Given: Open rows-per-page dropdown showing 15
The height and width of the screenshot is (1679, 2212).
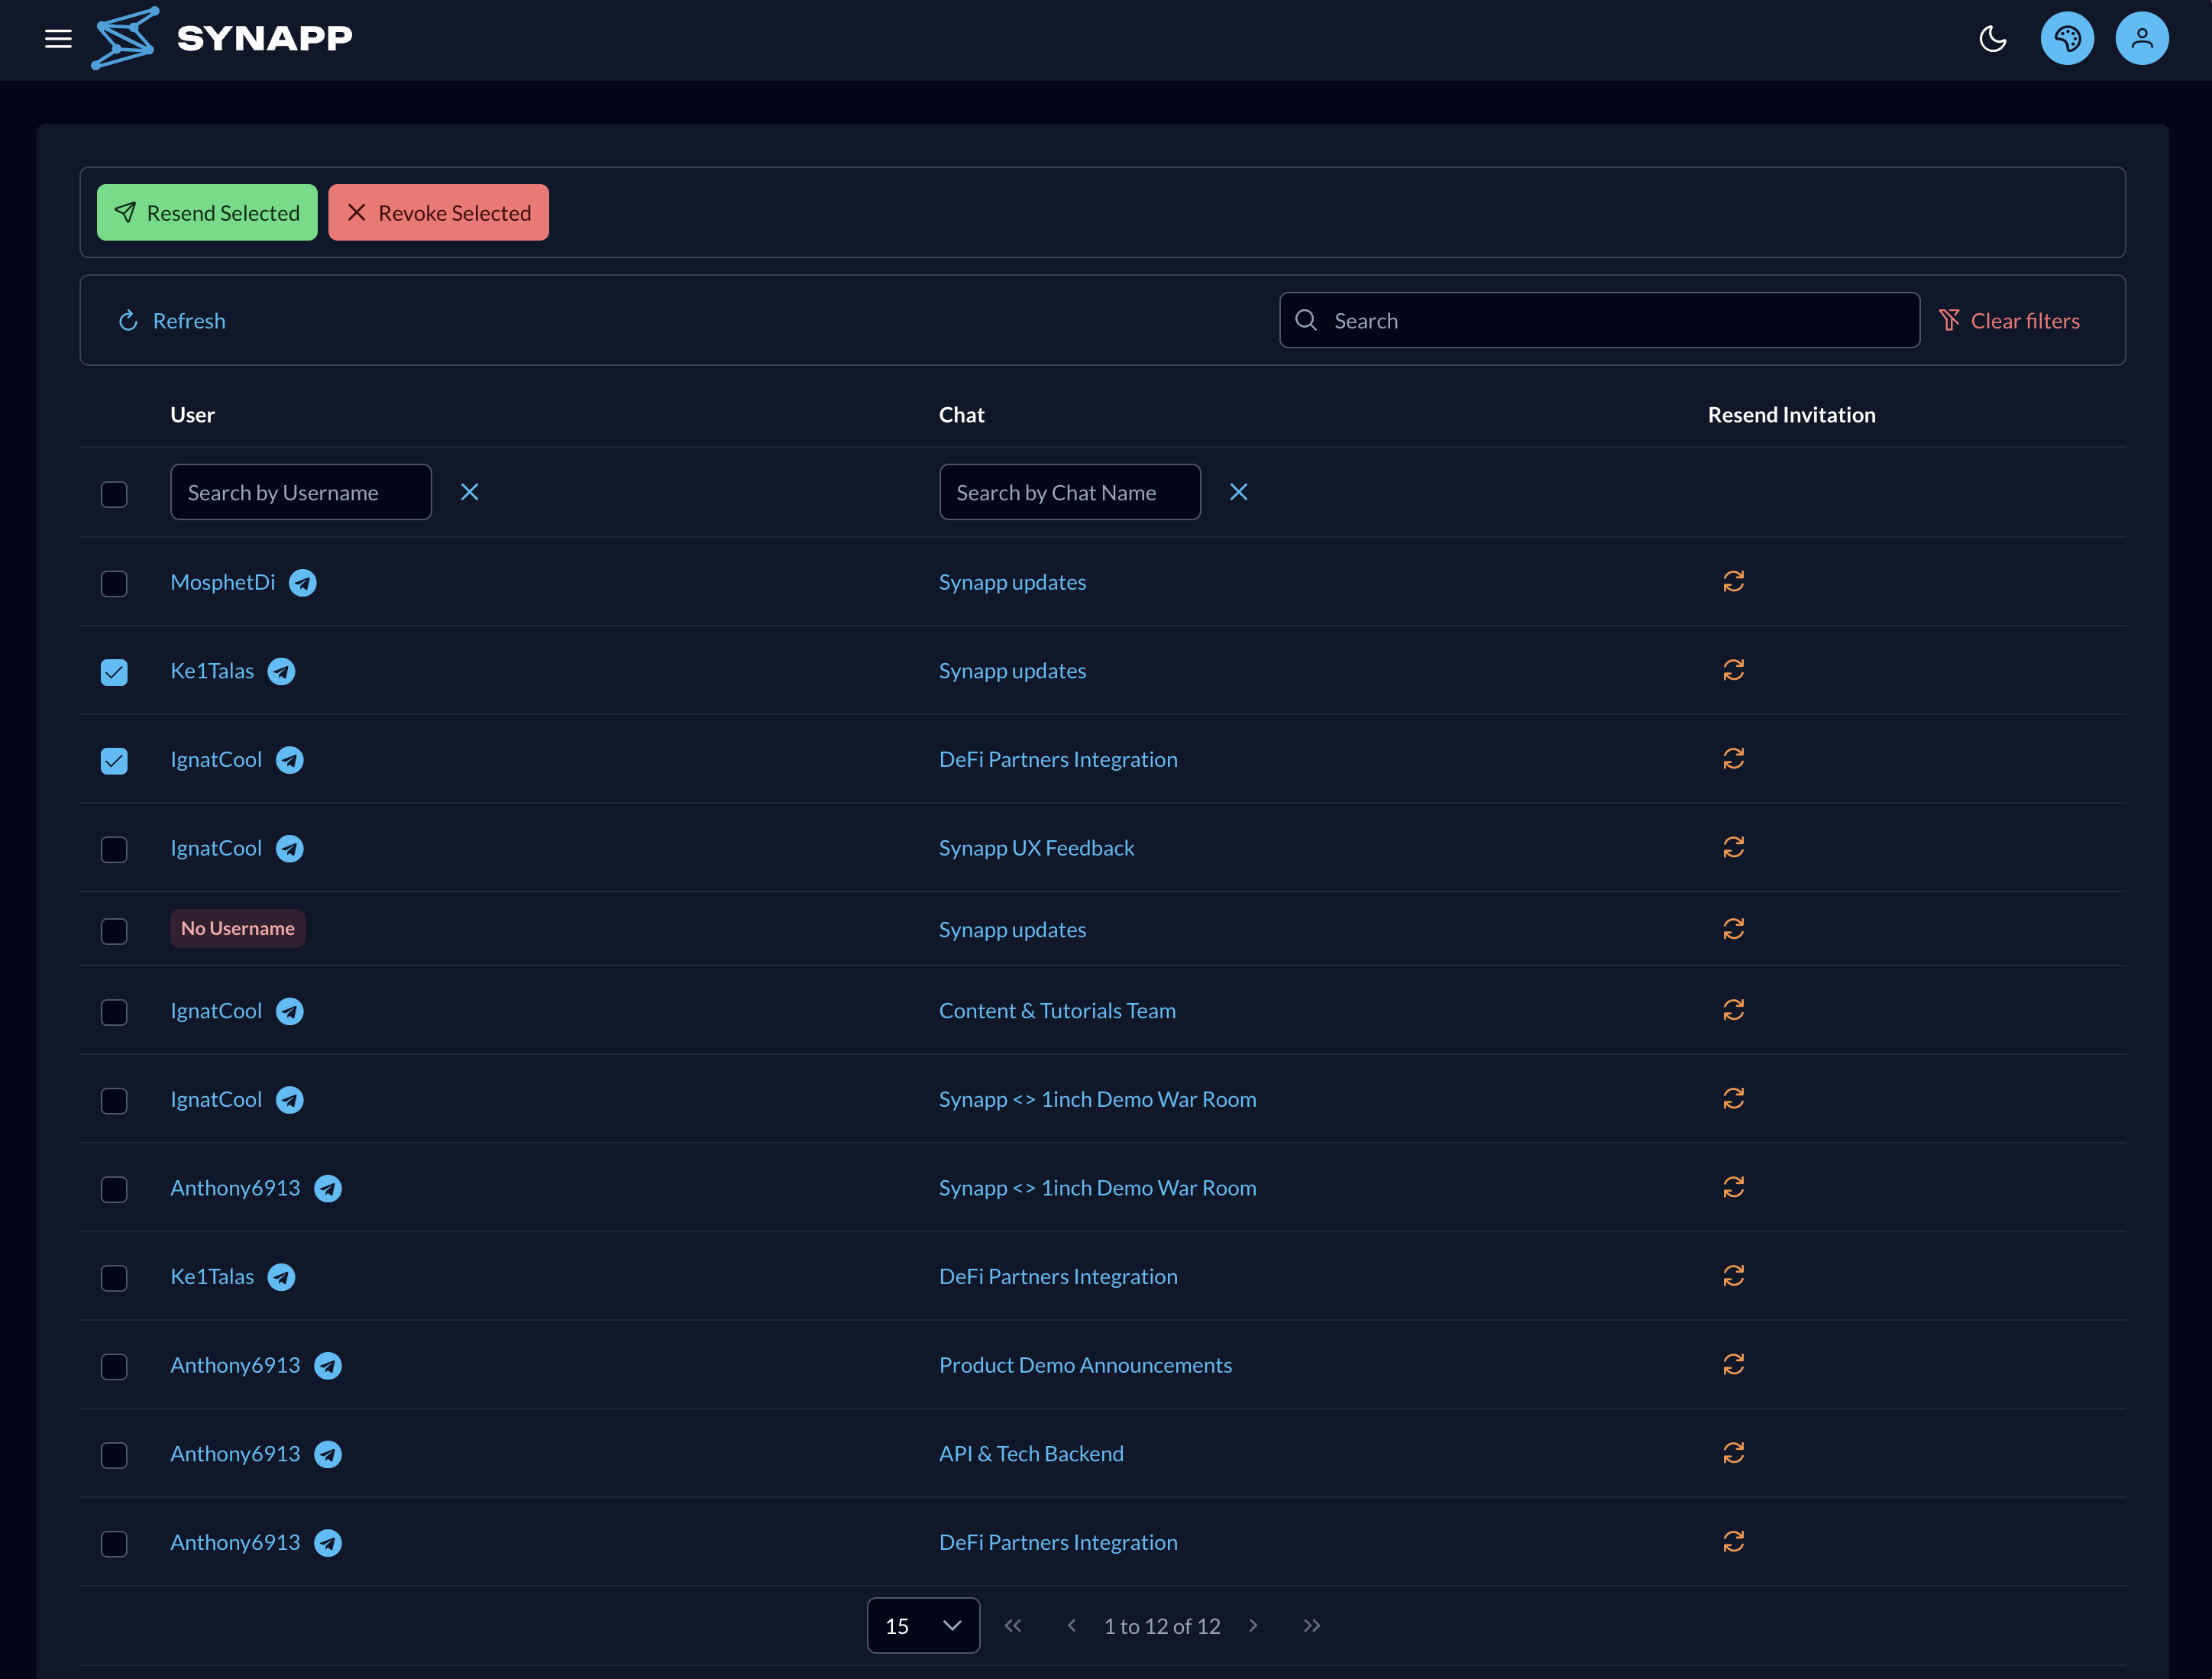Looking at the screenshot, I should point(923,1626).
